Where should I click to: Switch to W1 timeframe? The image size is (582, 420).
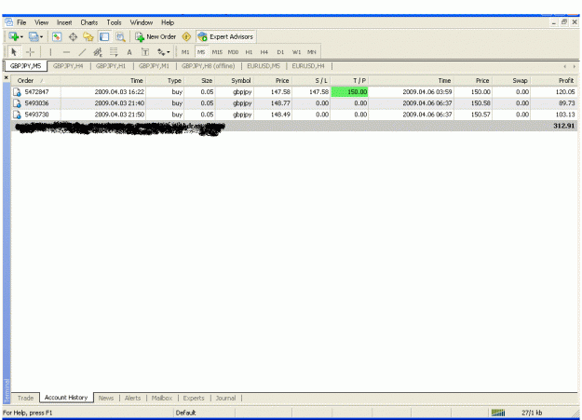tap(296, 52)
